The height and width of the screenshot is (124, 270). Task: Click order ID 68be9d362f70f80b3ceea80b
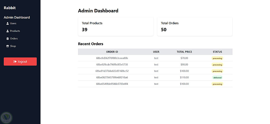click(x=112, y=58)
